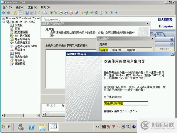Image resolution: width=177 pixels, height=133 pixels.
Task: Click left tree scrollbar left arrow
Action: pos(3,115)
